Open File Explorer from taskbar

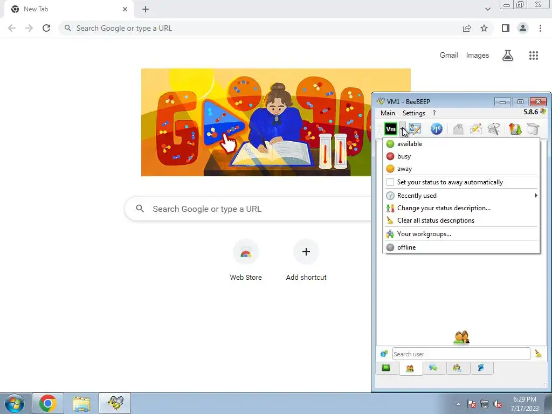81,403
